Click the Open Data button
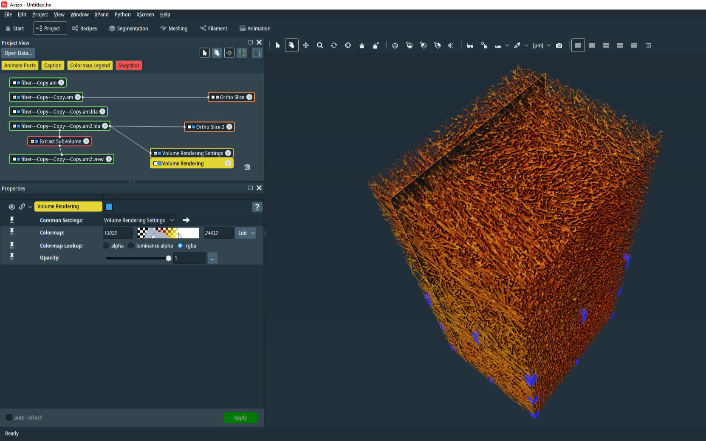 pos(18,53)
